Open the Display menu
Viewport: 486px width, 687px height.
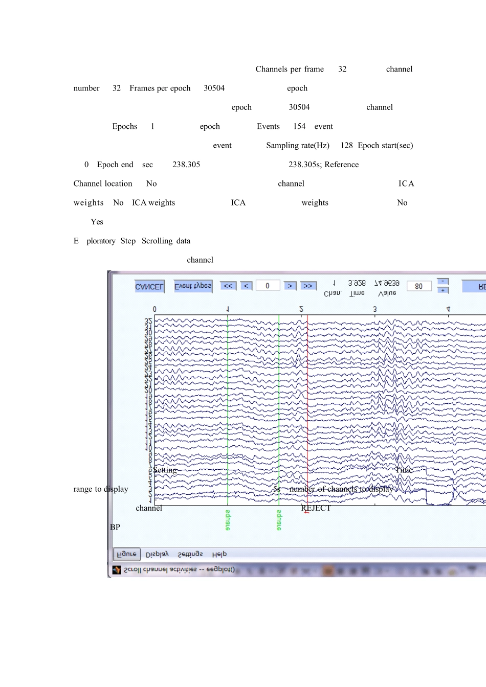[x=157, y=555]
